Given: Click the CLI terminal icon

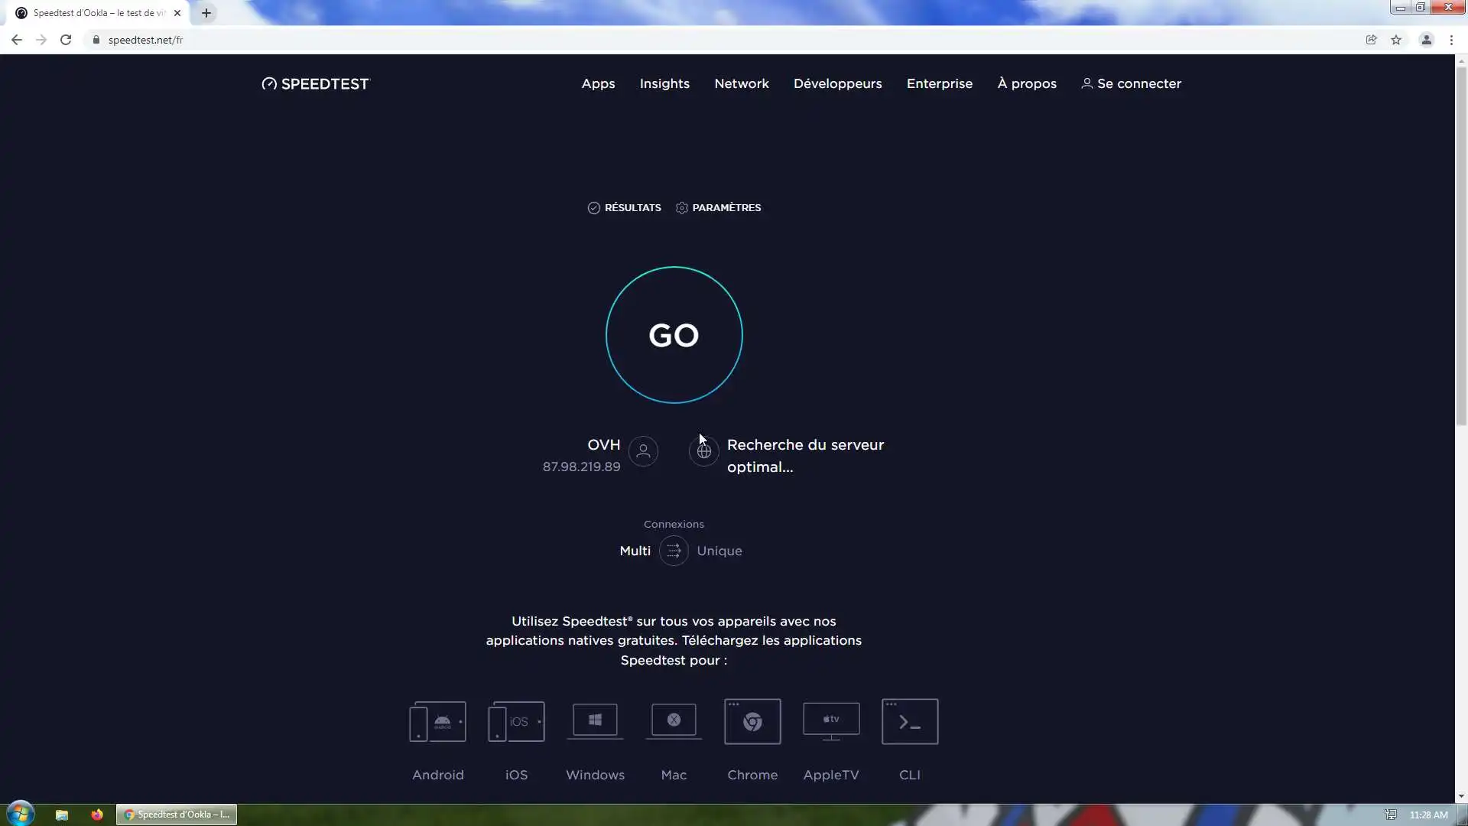Looking at the screenshot, I should coord(910,721).
